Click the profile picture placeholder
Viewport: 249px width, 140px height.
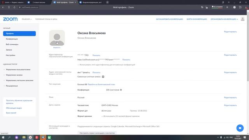57,38
